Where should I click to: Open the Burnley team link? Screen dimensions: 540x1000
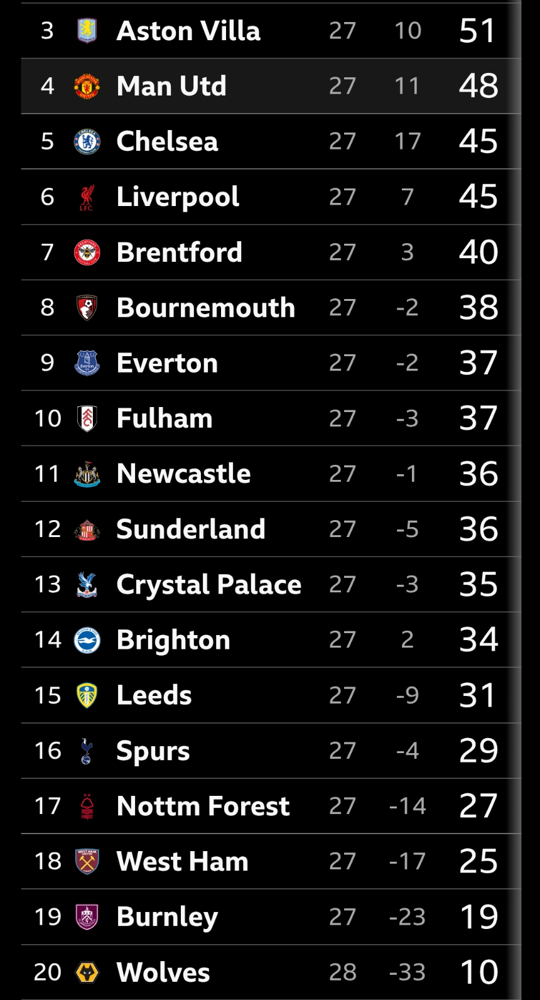[x=167, y=917]
